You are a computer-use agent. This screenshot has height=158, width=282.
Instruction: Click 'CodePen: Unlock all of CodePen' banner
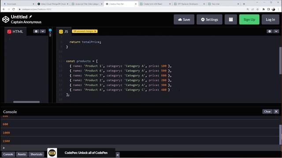[86, 153]
